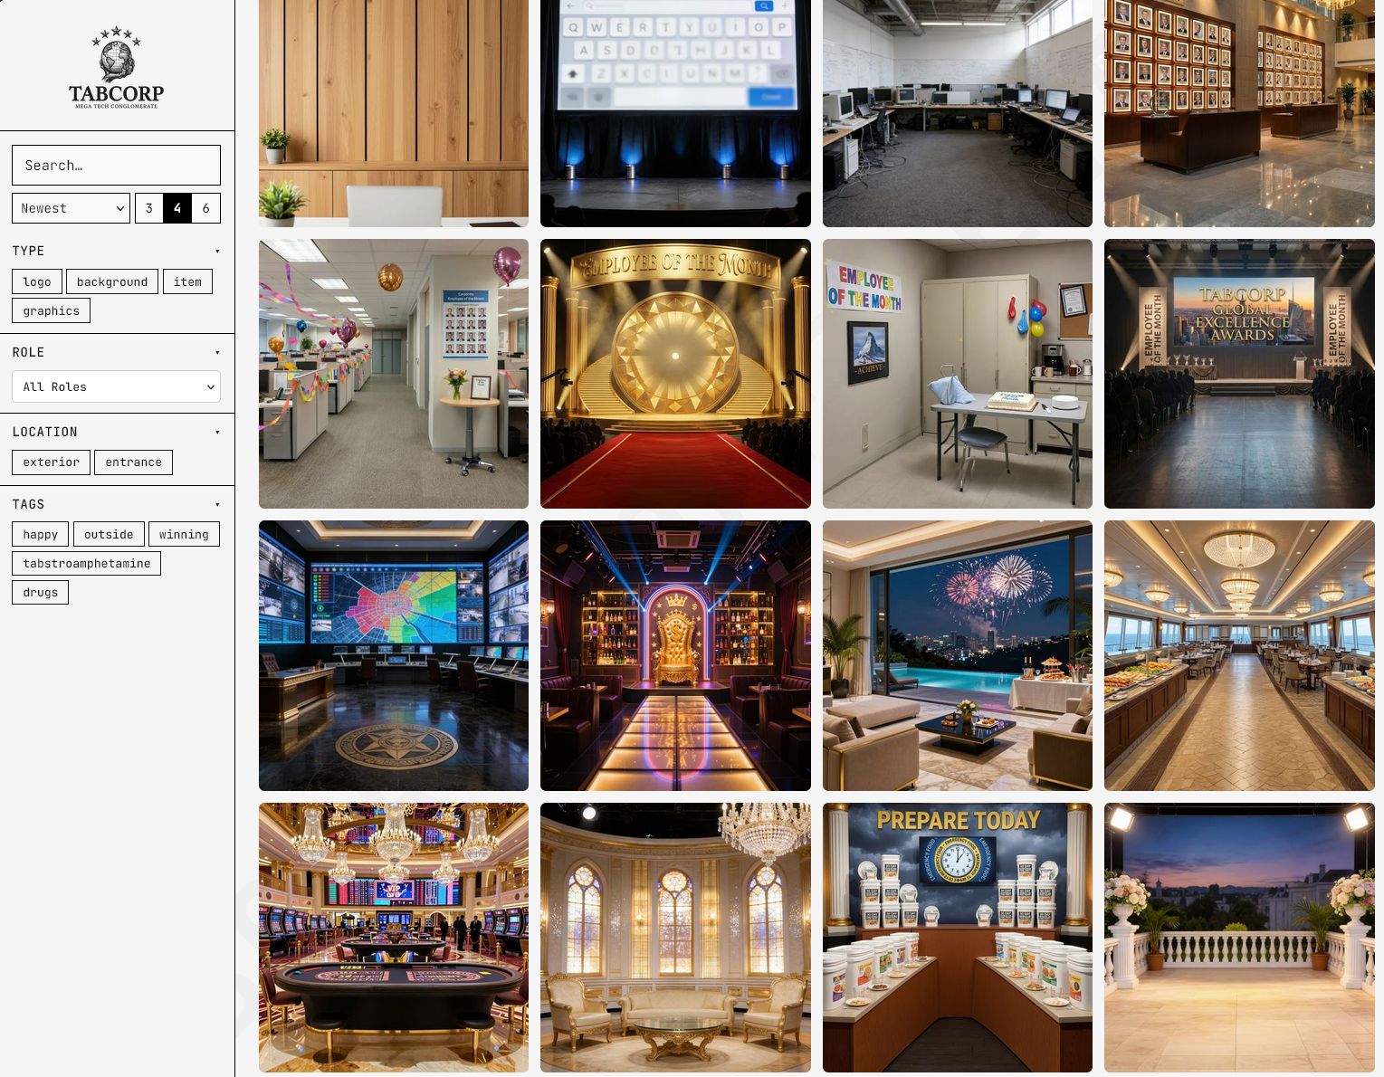Filter by exterior location
Screen dimensions: 1384x1077
52,462
